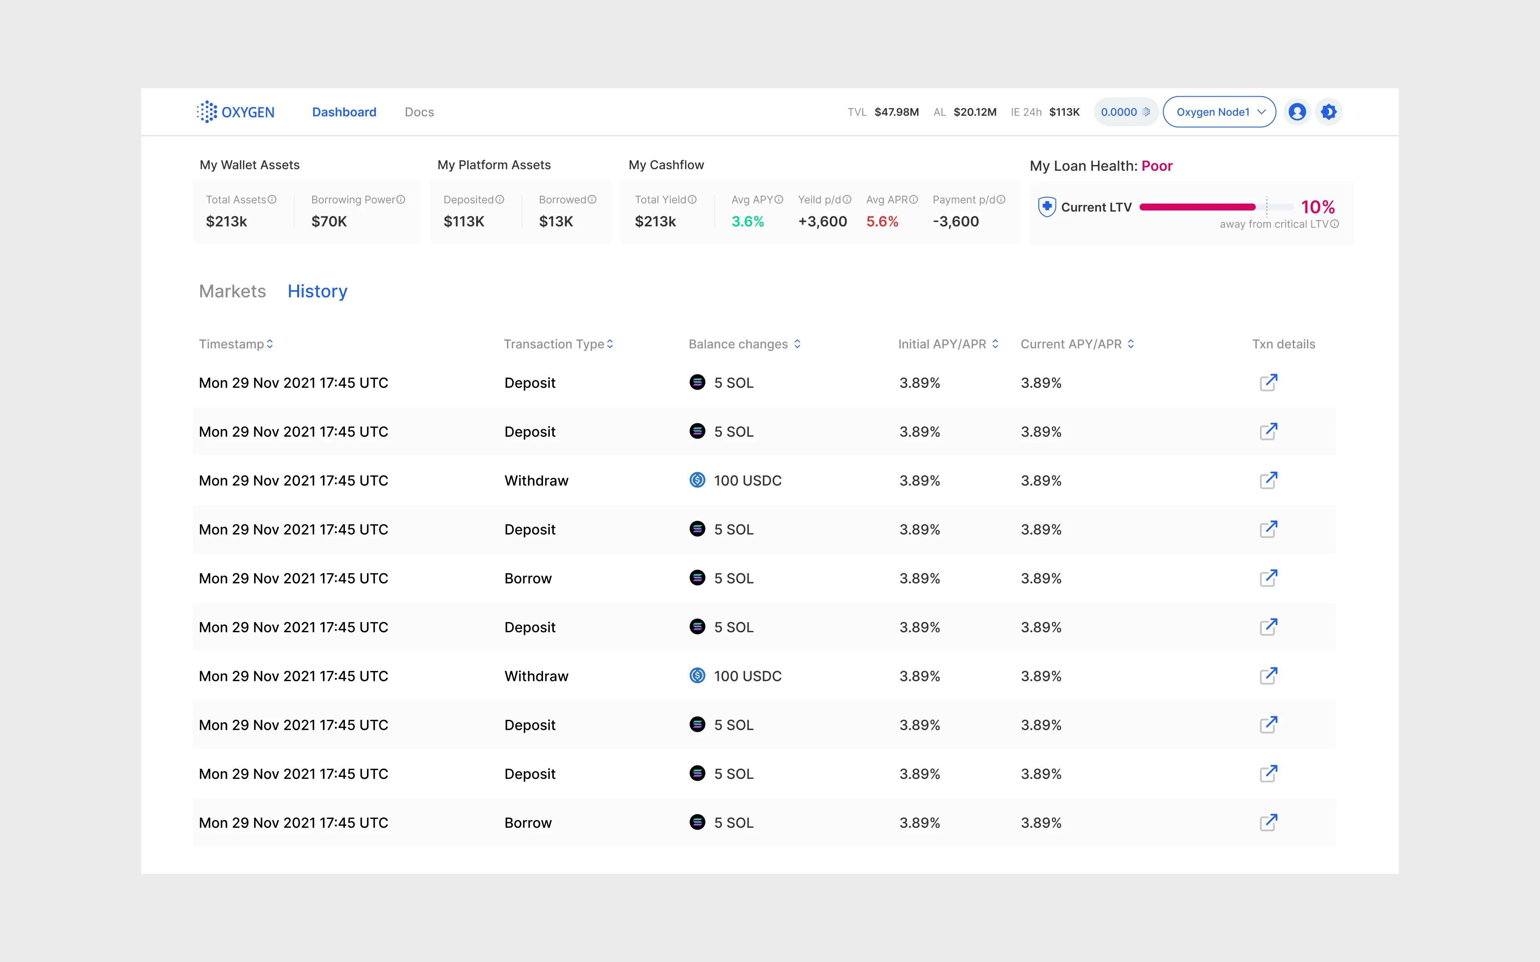
Task: Sort by Timestamp column
Action: 270,344
